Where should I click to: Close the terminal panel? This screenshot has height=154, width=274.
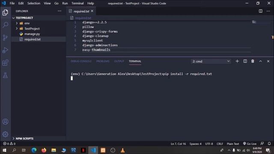click(x=268, y=61)
